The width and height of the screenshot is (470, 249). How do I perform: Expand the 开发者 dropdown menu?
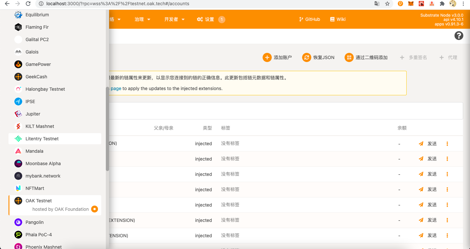pyautogui.click(x=174, y=19)
